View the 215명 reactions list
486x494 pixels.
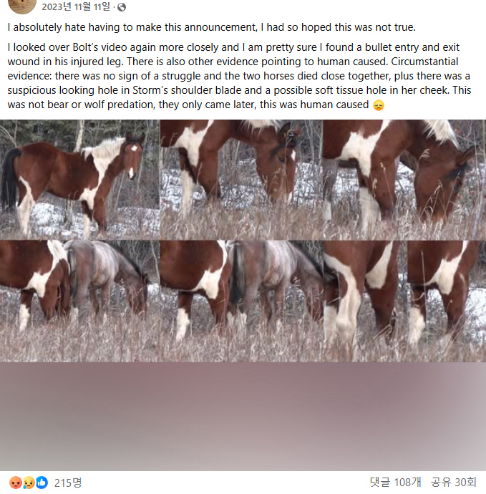[68, 483]
